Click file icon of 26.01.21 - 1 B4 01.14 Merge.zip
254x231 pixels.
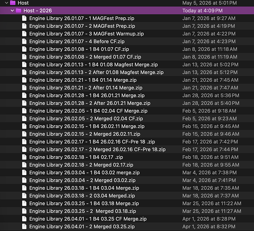coord(24,80)
